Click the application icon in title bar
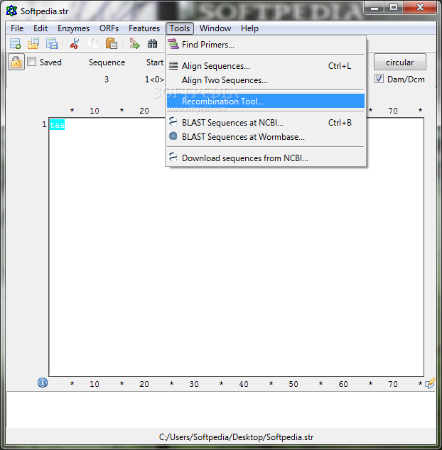Screen dimensions: 442x450 point(11,11)
